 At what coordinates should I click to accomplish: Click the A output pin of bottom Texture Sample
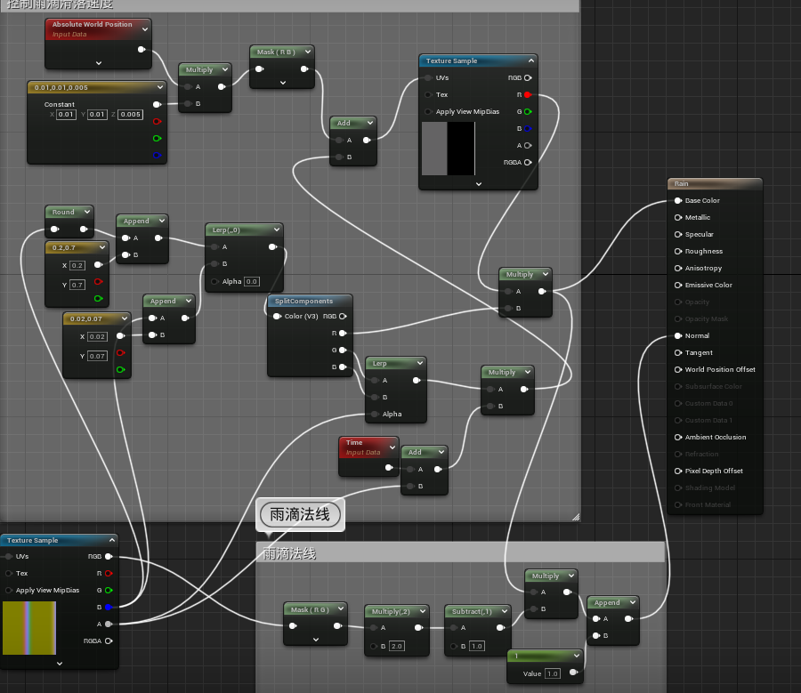109,624
